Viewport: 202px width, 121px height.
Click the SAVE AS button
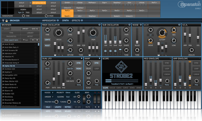35,29
